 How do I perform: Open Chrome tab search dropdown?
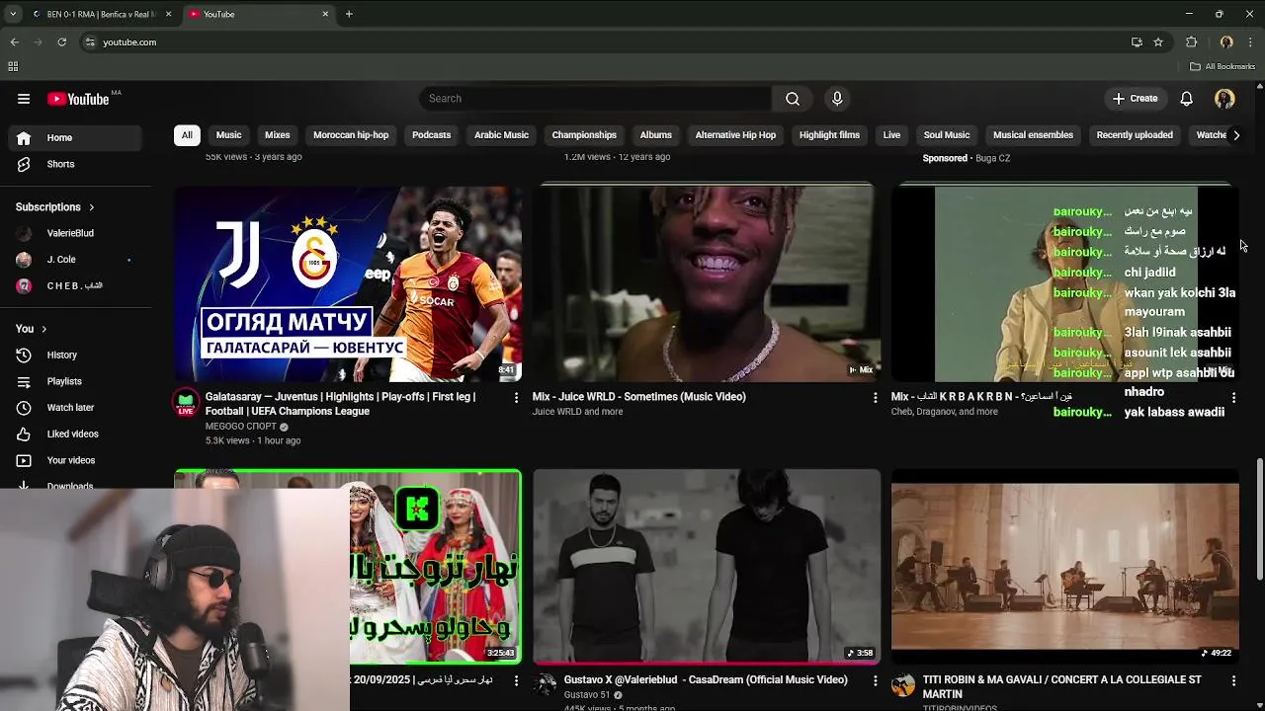pos(13,14)
